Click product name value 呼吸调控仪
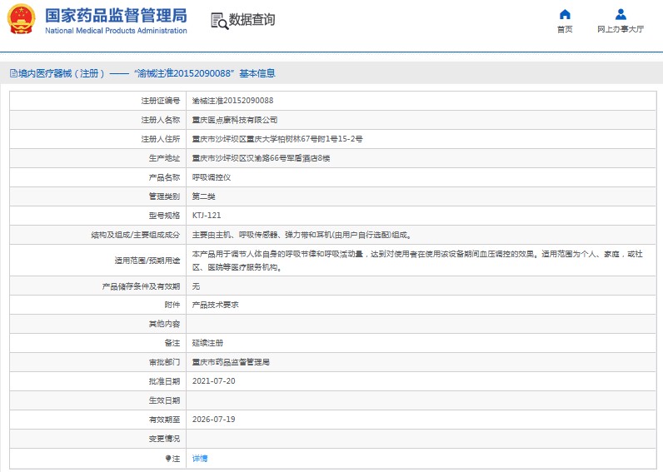This screenshot has height=472, width=663. click(212, 177)
